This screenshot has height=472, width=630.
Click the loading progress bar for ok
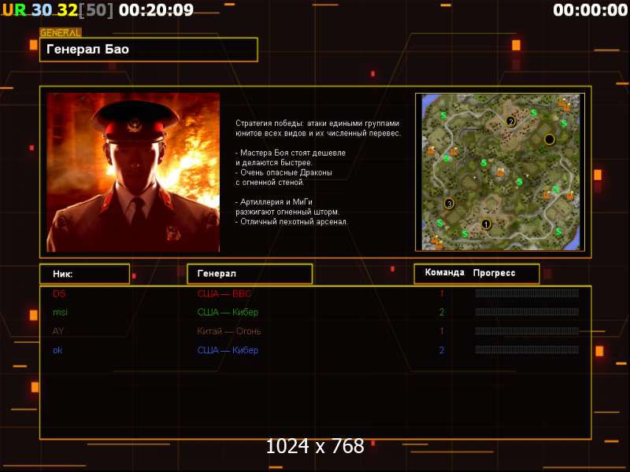[527, 349]
